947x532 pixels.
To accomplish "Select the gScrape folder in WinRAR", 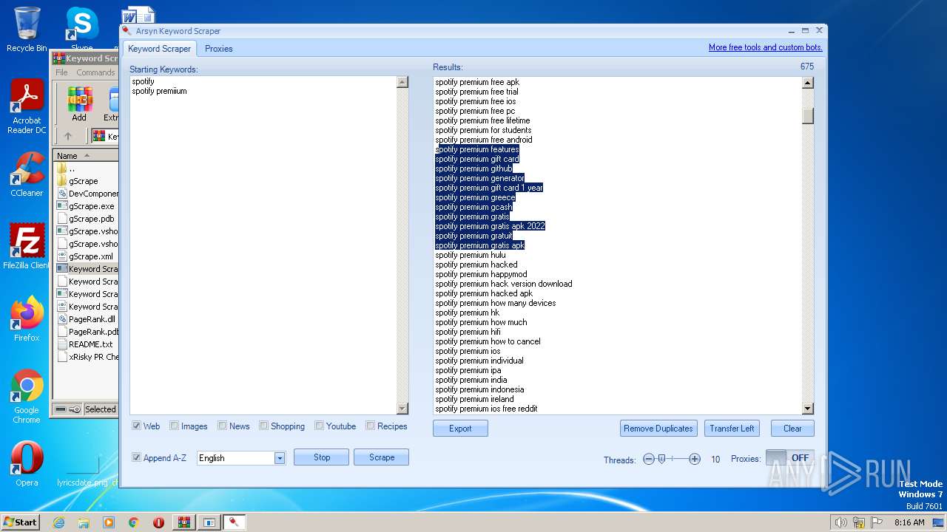I will tap(83, 181).
